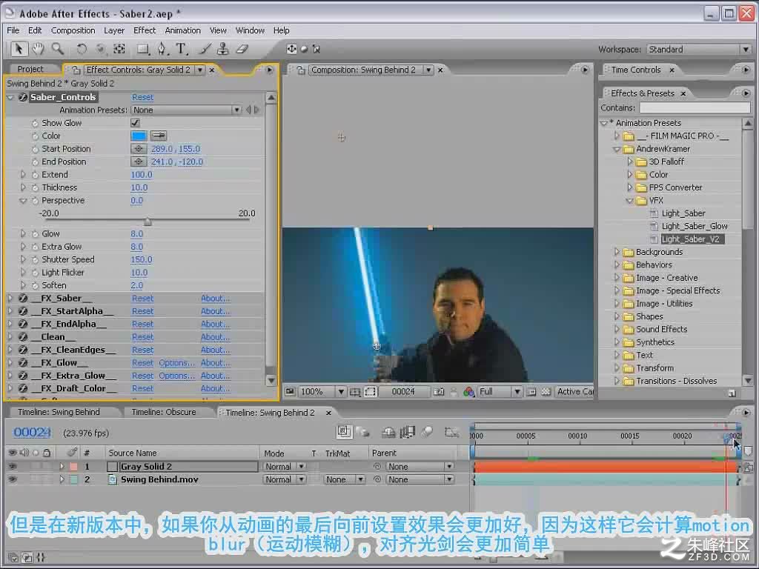Open the File menu
The height and width of the screenshot is (569, 759).
(x=13, y=30)
